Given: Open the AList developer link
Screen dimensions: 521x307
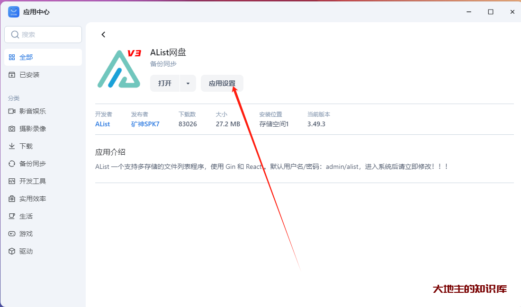Looking at the screenshot, I should [102, 124].
